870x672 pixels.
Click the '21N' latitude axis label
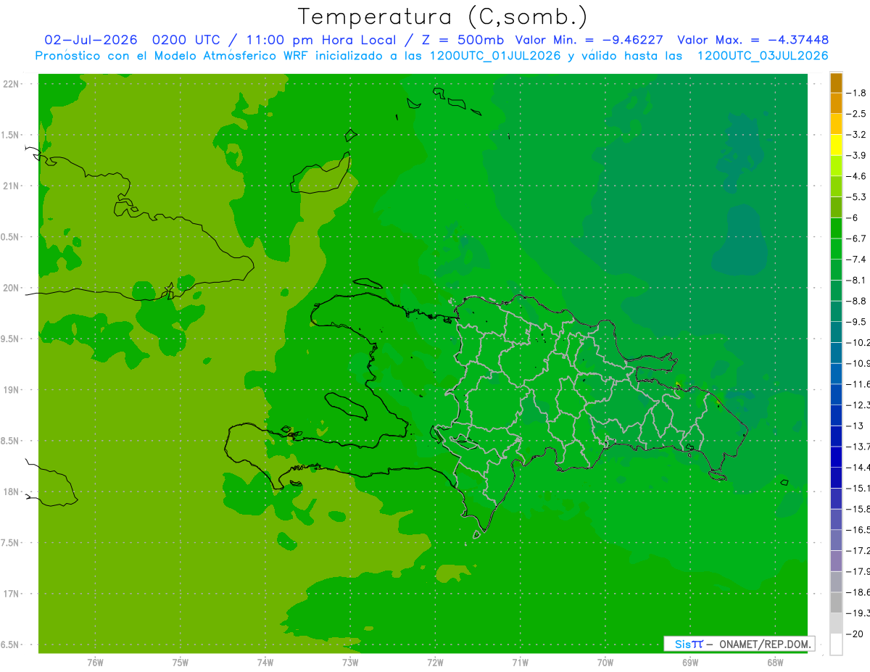coord(12,186)
